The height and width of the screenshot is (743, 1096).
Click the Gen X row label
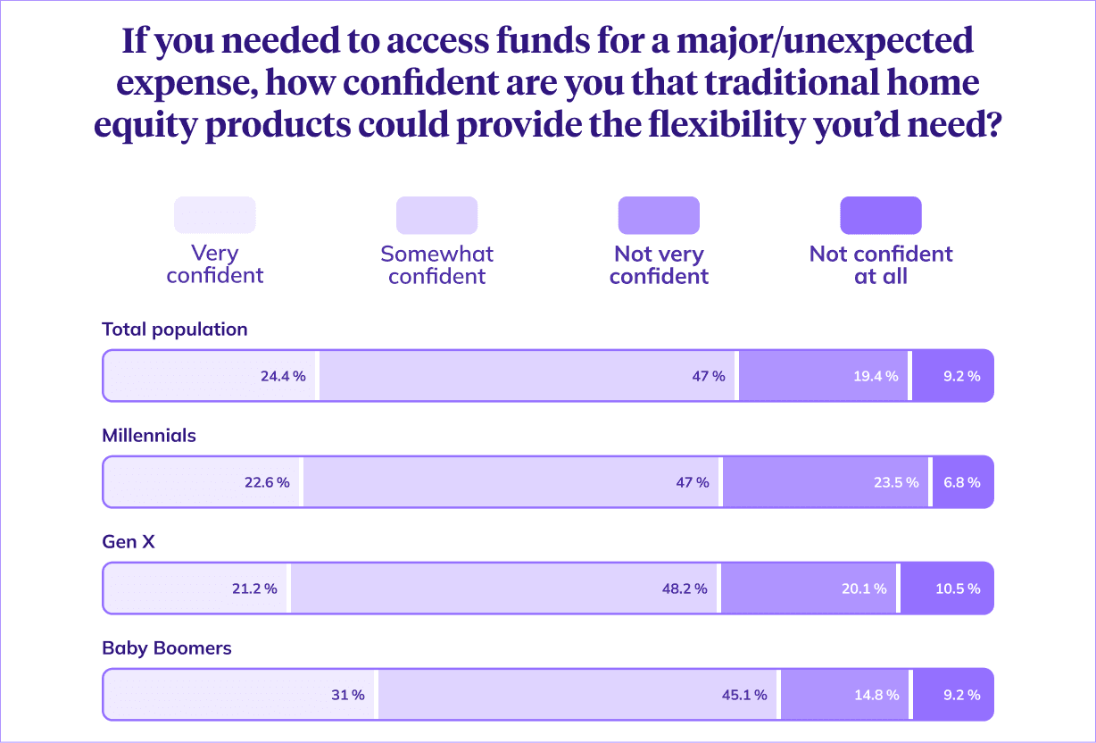pos(129,542)
